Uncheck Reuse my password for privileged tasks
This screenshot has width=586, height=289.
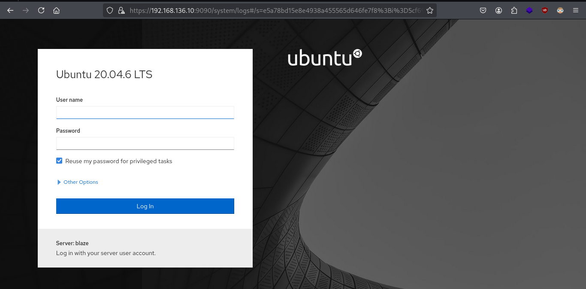click(x=59, y=161)
